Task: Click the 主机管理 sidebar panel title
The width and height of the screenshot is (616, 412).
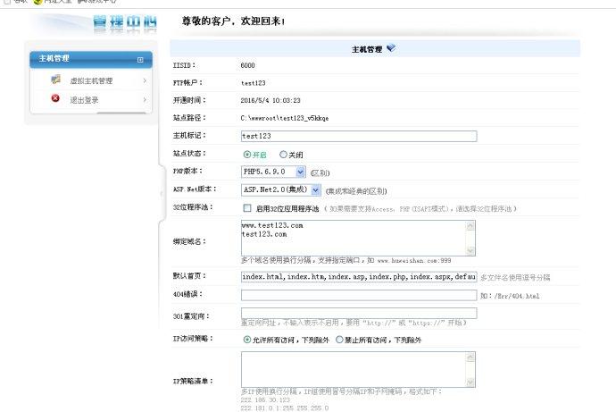Action: pos(54,58)
